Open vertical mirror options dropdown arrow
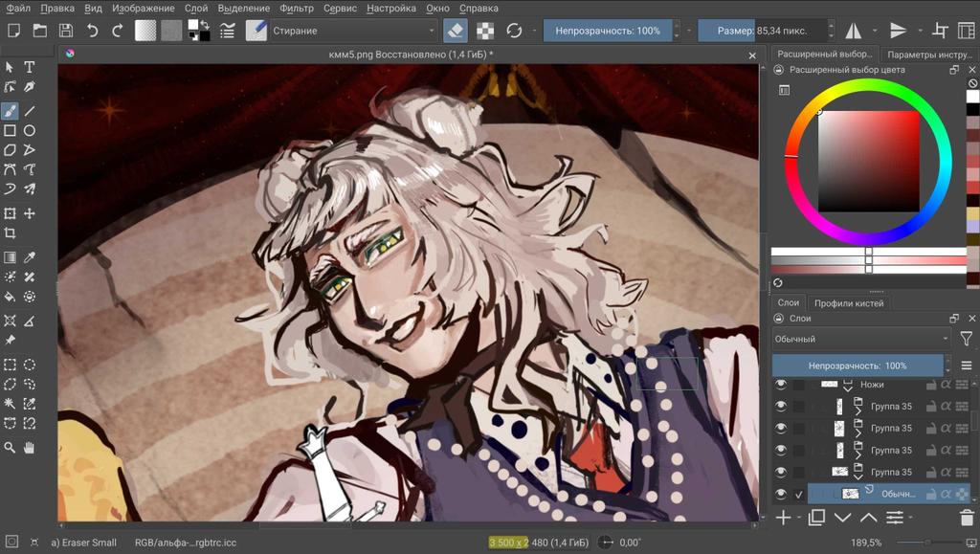The width and height of the screenshot is (980, 554). [920, 31]
